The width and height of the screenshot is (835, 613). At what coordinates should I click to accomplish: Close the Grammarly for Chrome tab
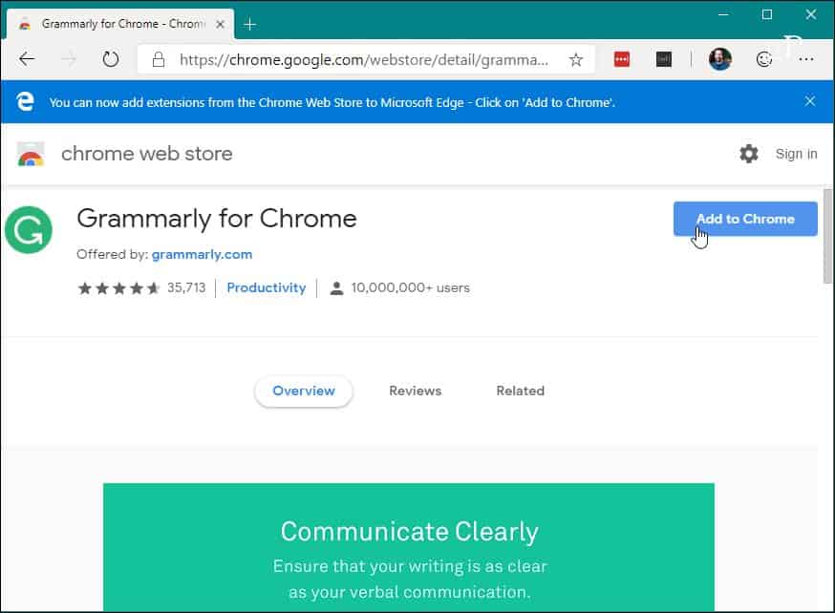point(220,25)
